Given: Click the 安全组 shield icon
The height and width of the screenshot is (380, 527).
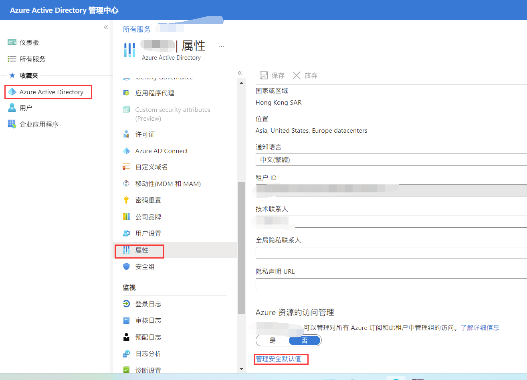Looking at the screenshot, I should point(126,266).
